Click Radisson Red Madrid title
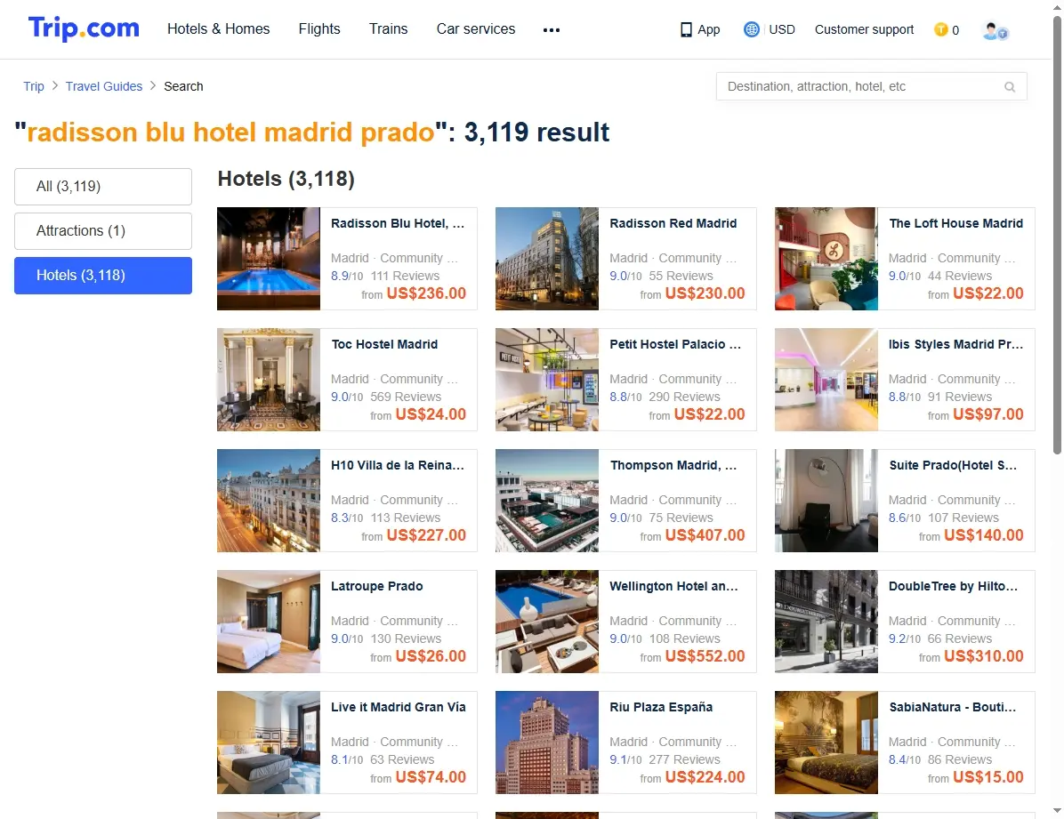This screenshot has width=1064, height=819. click(673, 223)
